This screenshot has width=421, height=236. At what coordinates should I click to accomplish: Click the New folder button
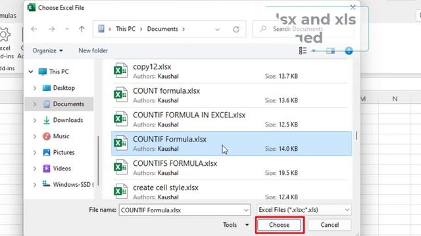[93, 50]
